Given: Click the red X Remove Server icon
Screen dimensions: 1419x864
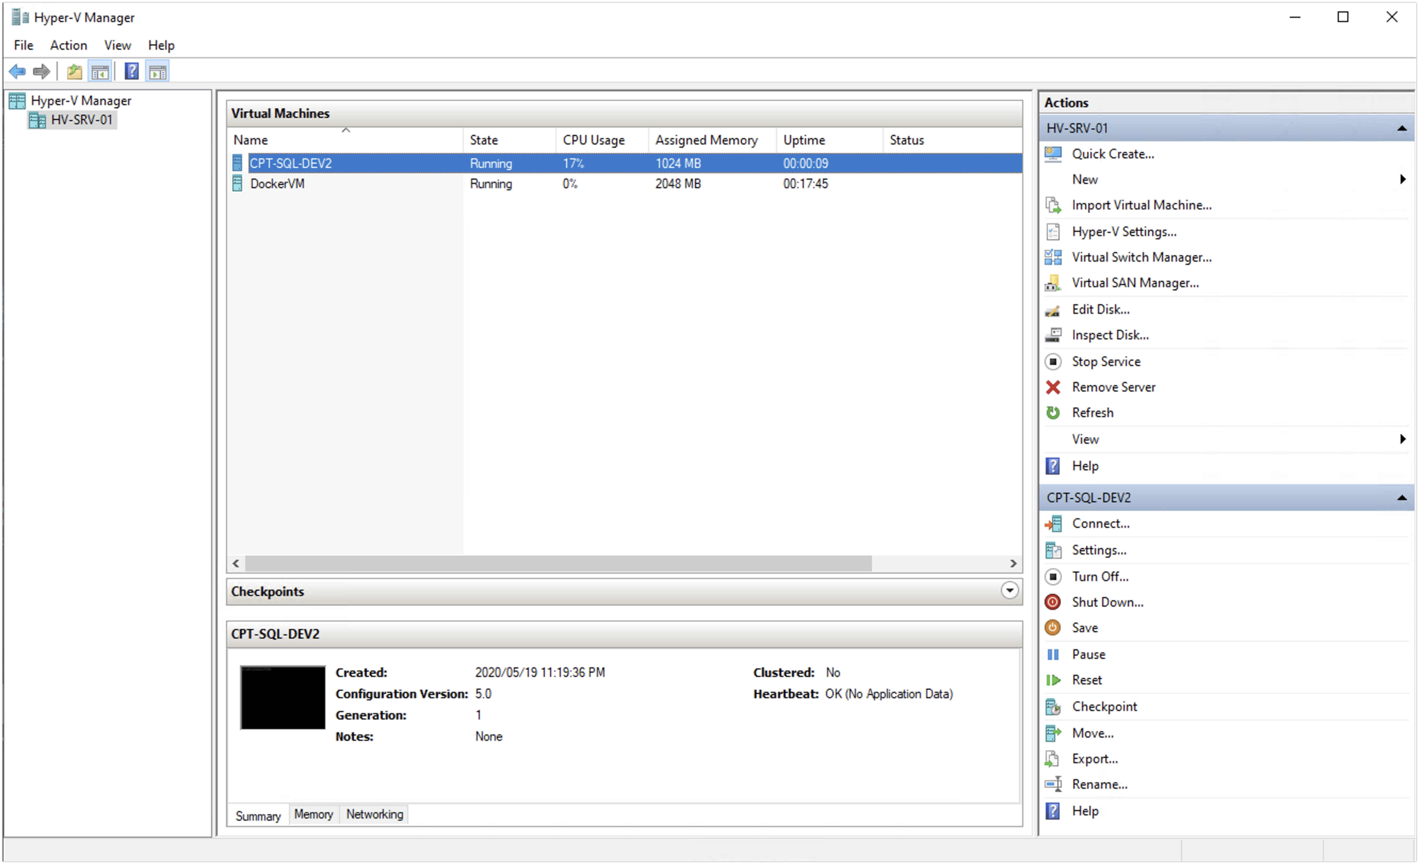Looking at the screenshot, I should coord(1053,388).
